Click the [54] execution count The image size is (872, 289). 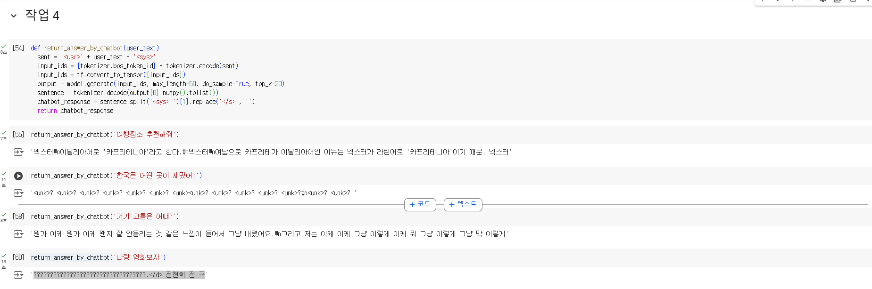[x=18, y=48]
